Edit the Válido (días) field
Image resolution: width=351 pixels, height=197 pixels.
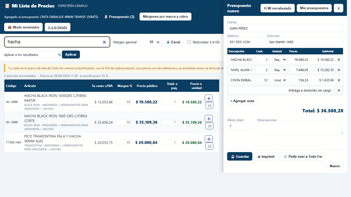[241, 126]
